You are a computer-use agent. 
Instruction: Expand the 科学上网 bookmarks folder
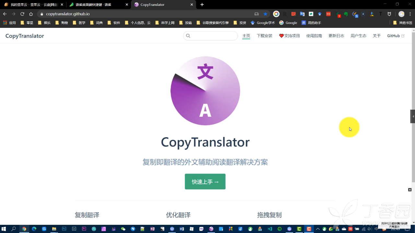165,23
